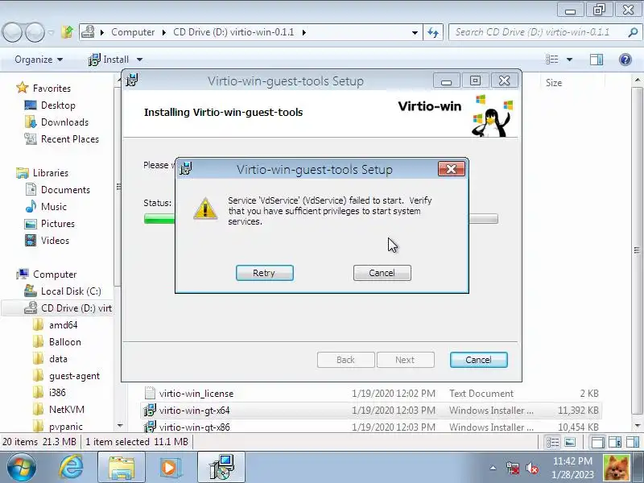Viewport: 644px width, 483px height.
Task: Open Desktop in the navigation pane
Action: (x=50, y=105)
